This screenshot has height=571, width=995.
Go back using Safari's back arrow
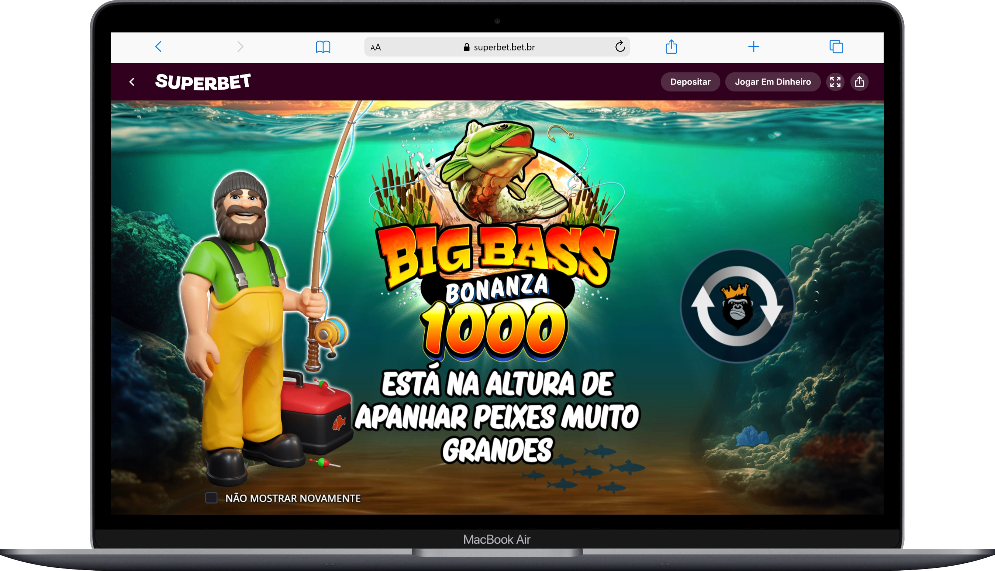click(x=159, y=47)
